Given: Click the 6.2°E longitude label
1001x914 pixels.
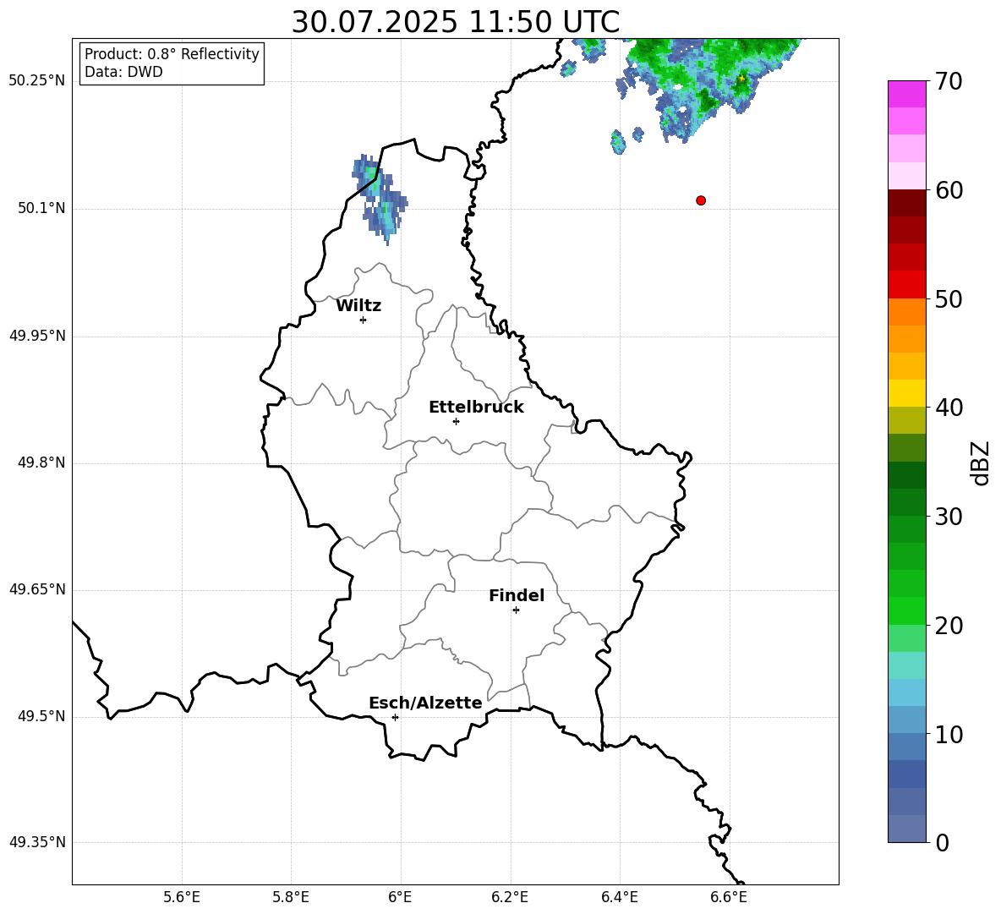Looking at the screenshot, I should (x=510, y=898).
